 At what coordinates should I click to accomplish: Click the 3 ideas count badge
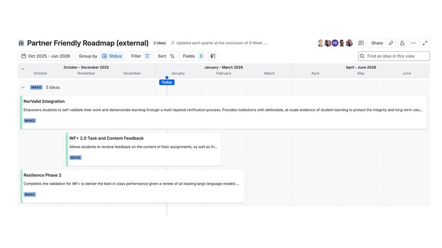pos(160,43)
